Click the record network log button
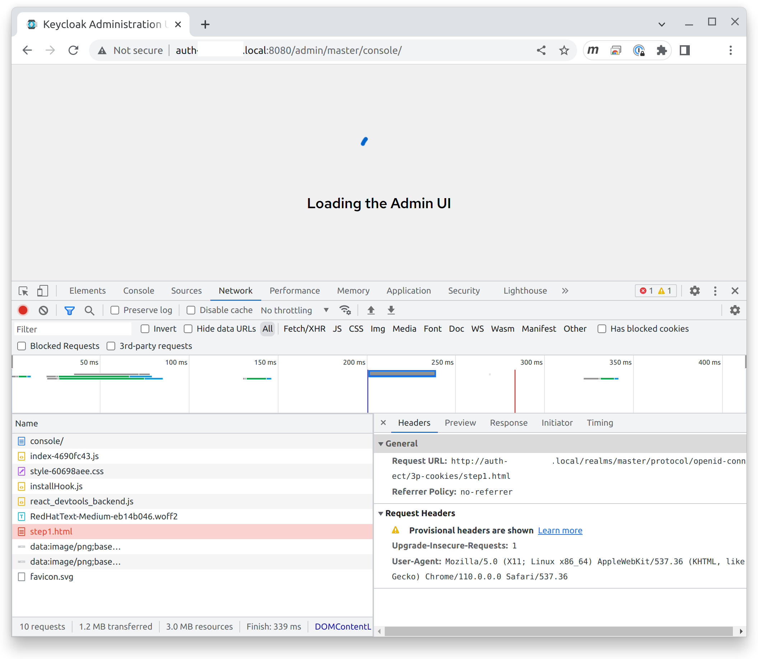 coord(23,310)
